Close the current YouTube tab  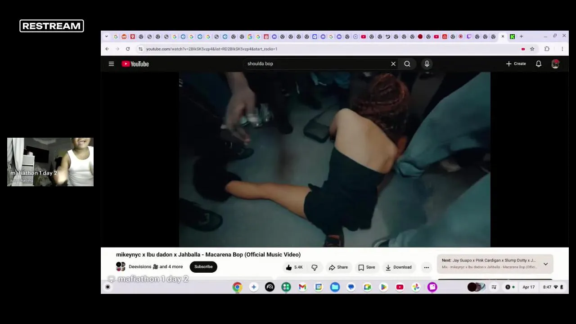point(503,36)
